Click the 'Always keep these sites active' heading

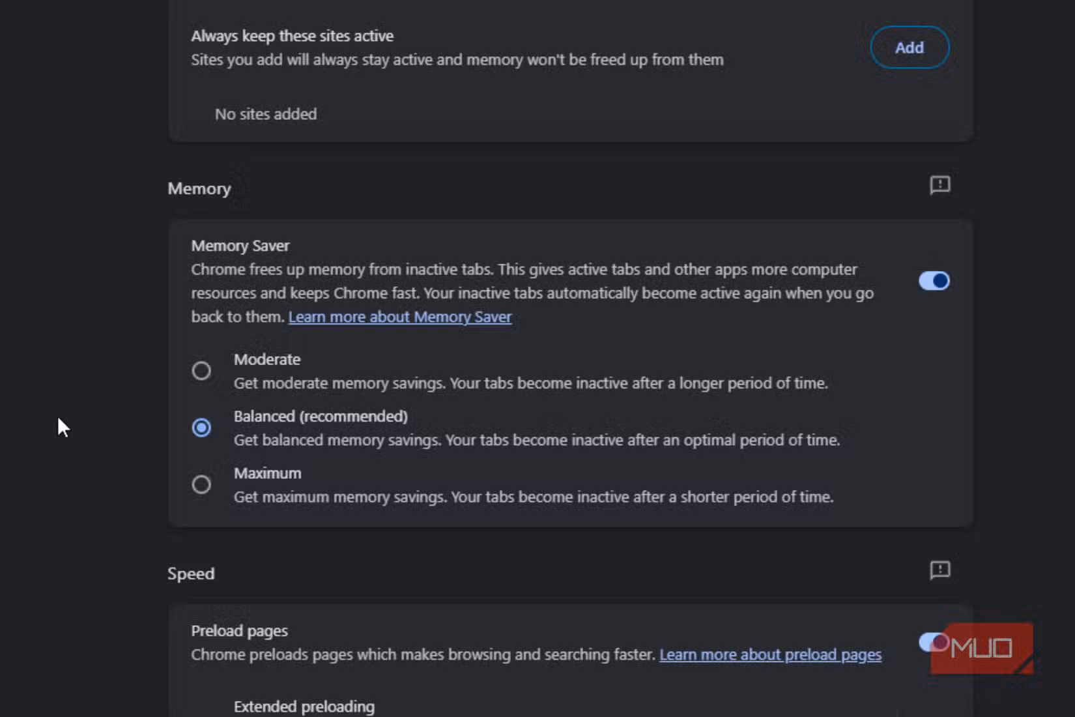pos(292,36)
